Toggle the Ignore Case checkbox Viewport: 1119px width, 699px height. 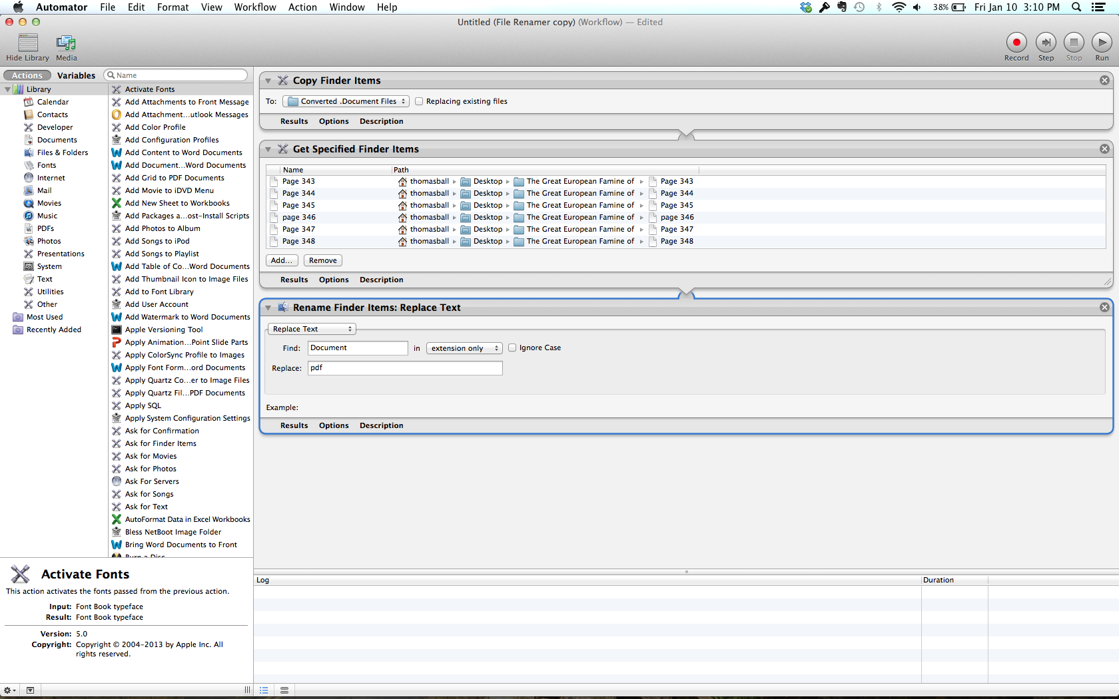[x=512, y=348]
